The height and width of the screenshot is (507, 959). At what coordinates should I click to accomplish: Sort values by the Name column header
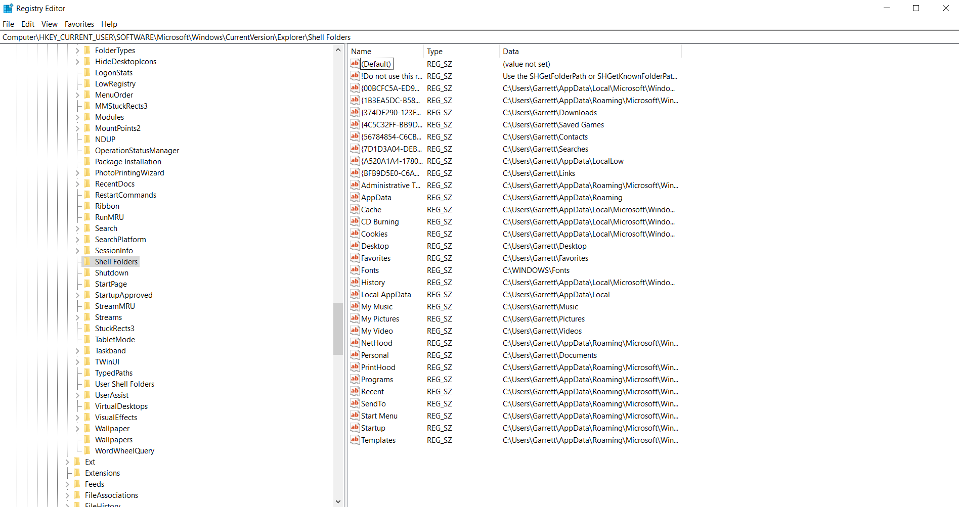click(385, 51)
